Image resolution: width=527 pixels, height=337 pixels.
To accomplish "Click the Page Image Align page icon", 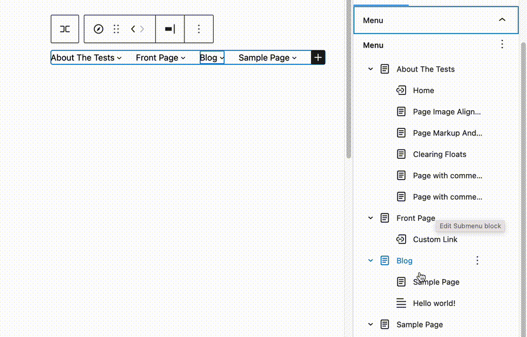I will tap(401, 112).
